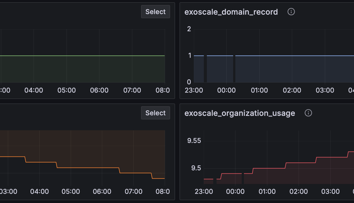Screen dimensions: 354x203
Task: Click 05:00 tick in green graph panel
Action: pyautogui.click(x=67, y=90)
